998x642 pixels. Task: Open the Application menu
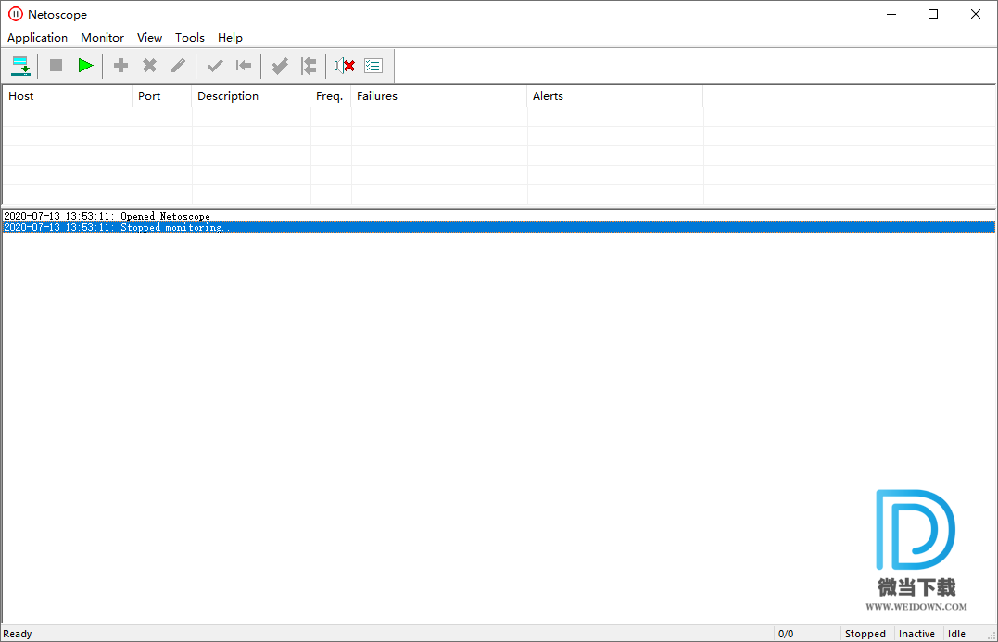(38, 38)
